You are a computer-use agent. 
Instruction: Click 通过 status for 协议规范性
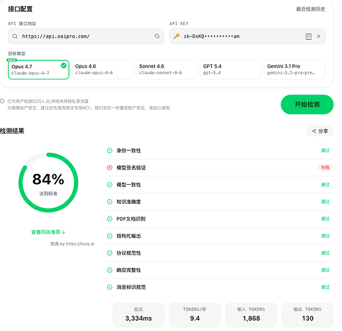[325, 253]
